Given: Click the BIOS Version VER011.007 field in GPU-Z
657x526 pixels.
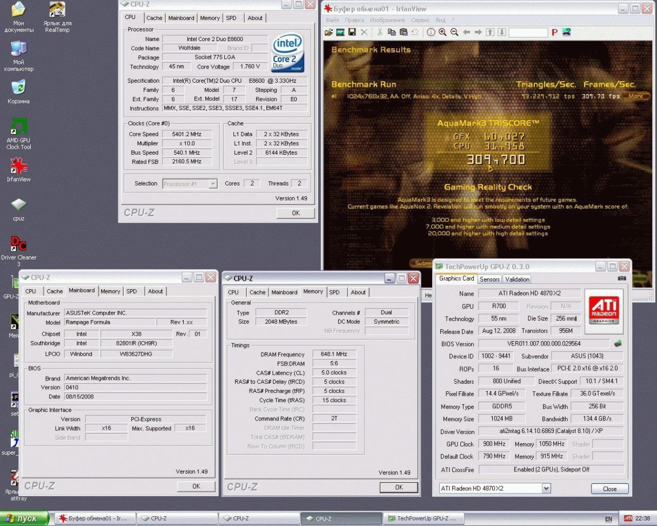Looking at the screenshot, I should pyautogui.click(x=544, y=344).
